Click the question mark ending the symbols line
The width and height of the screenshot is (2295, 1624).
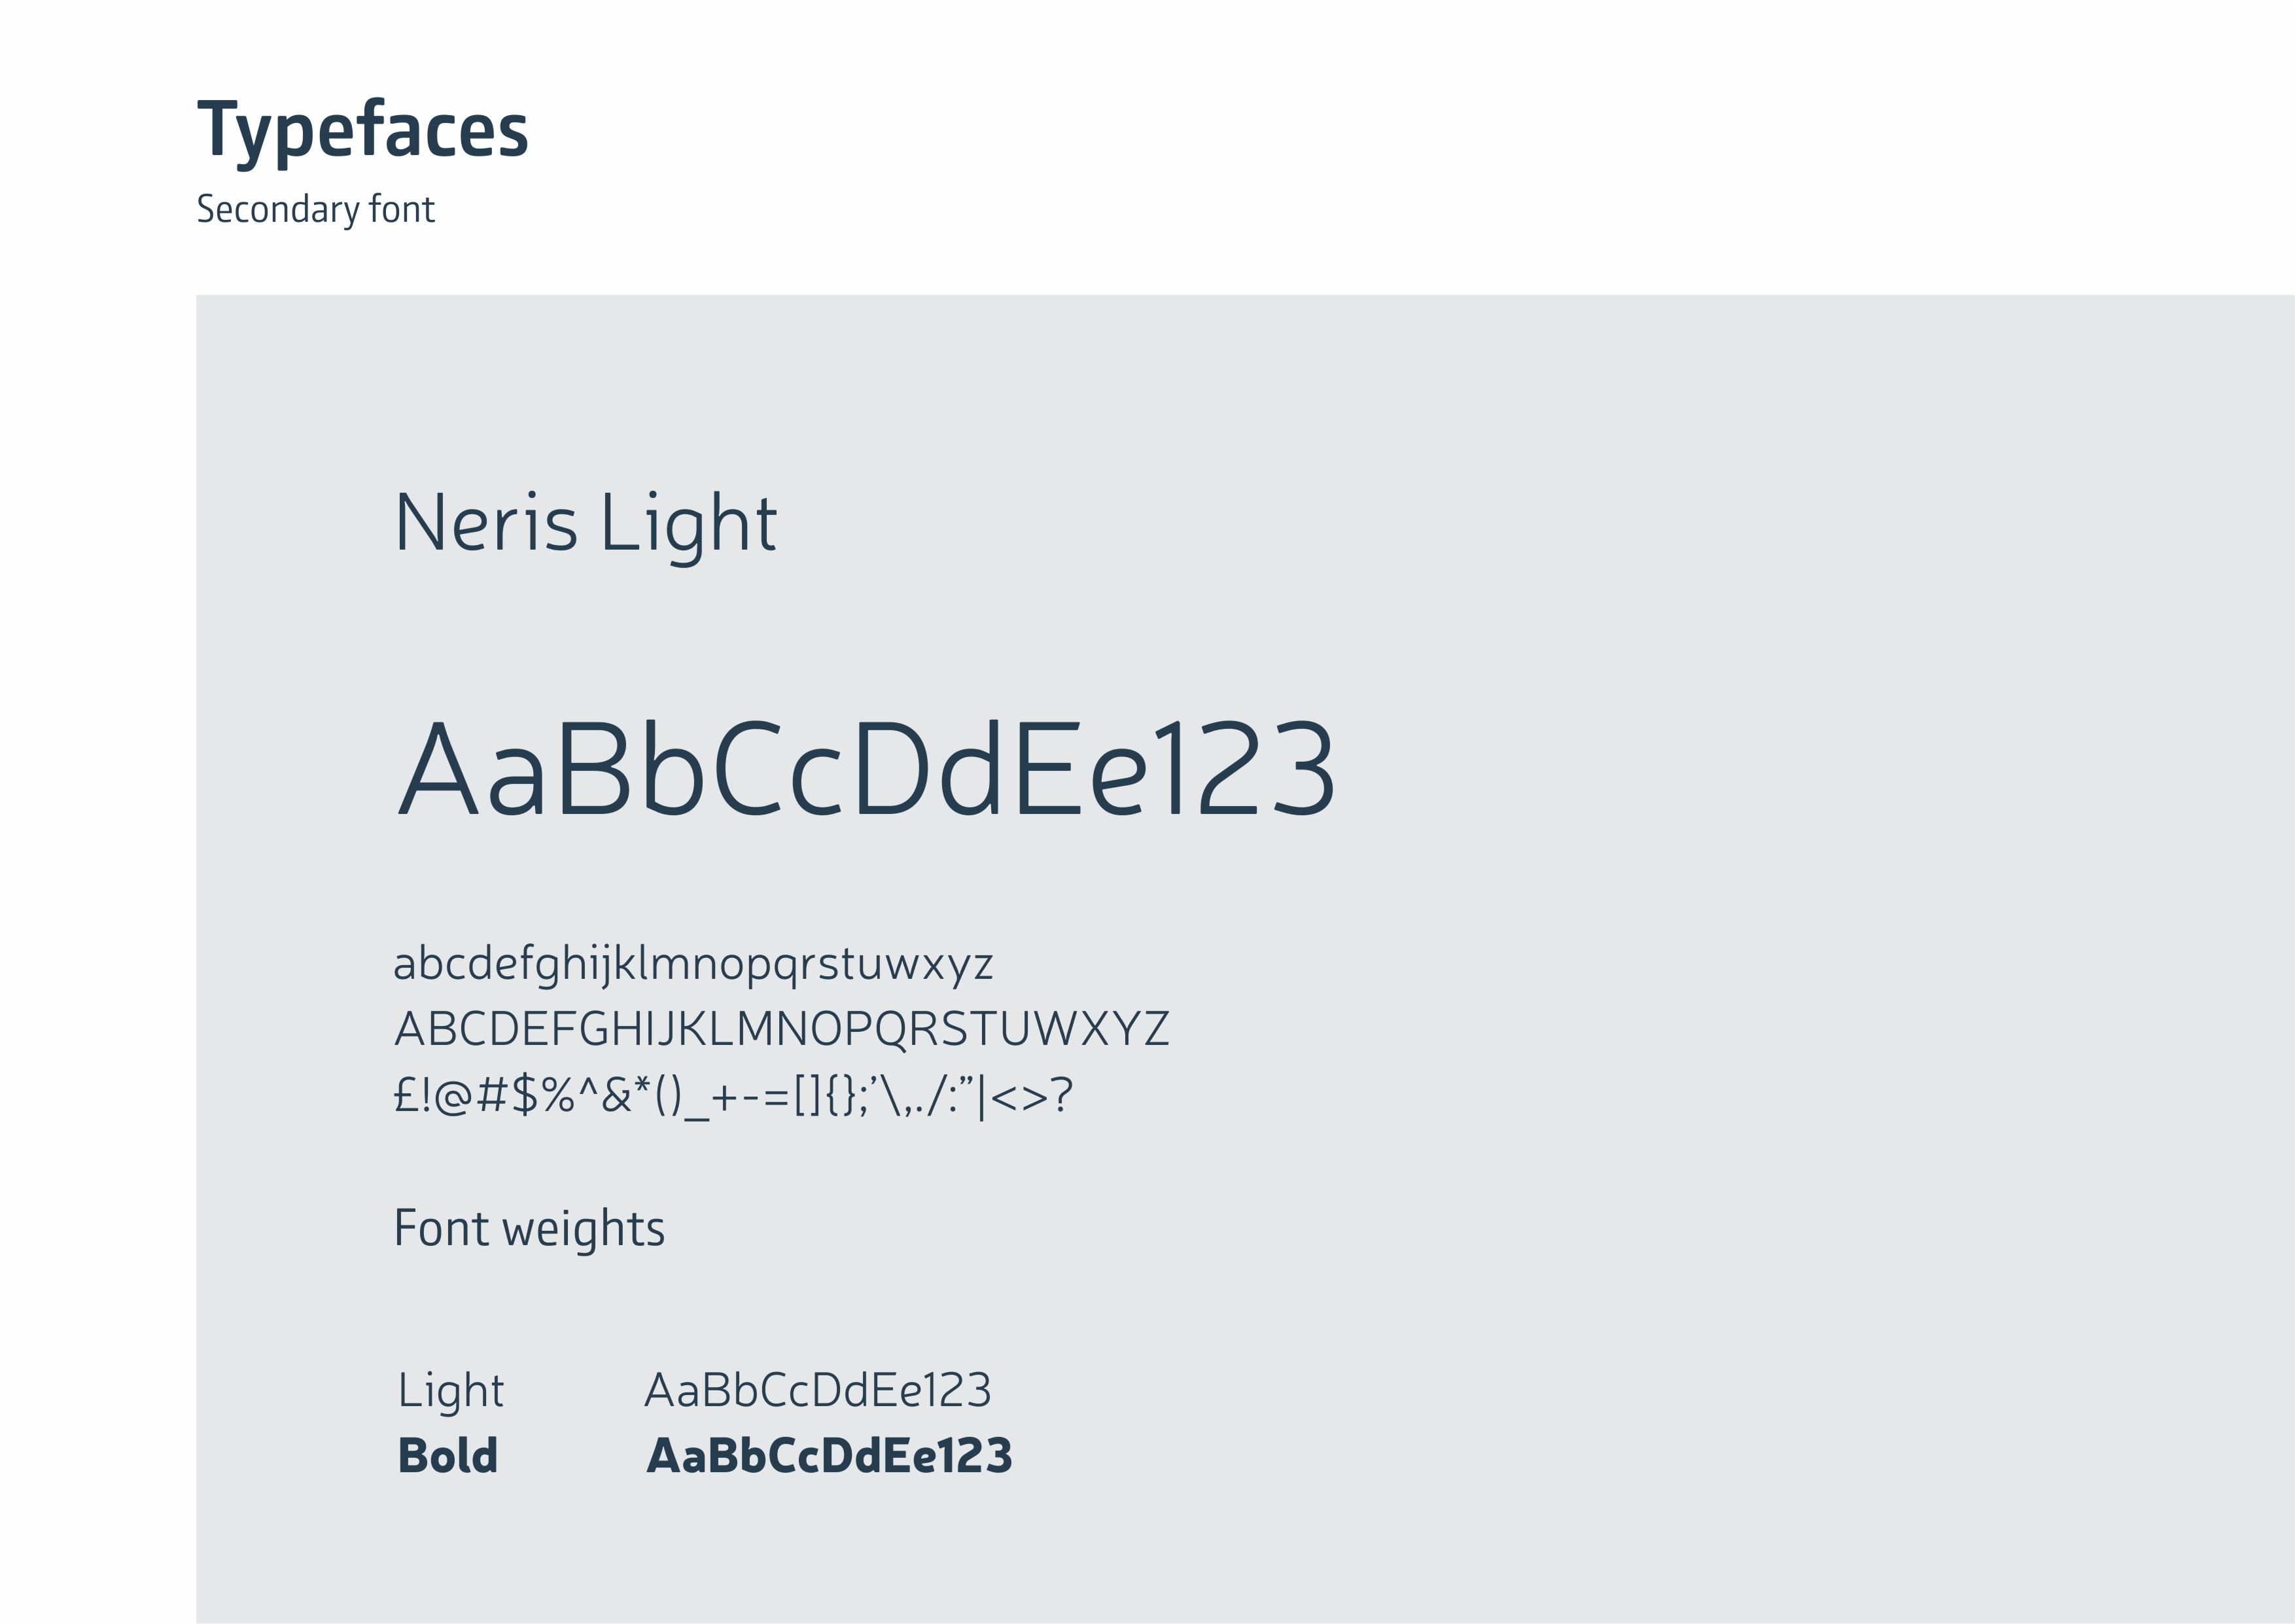1062,1095
